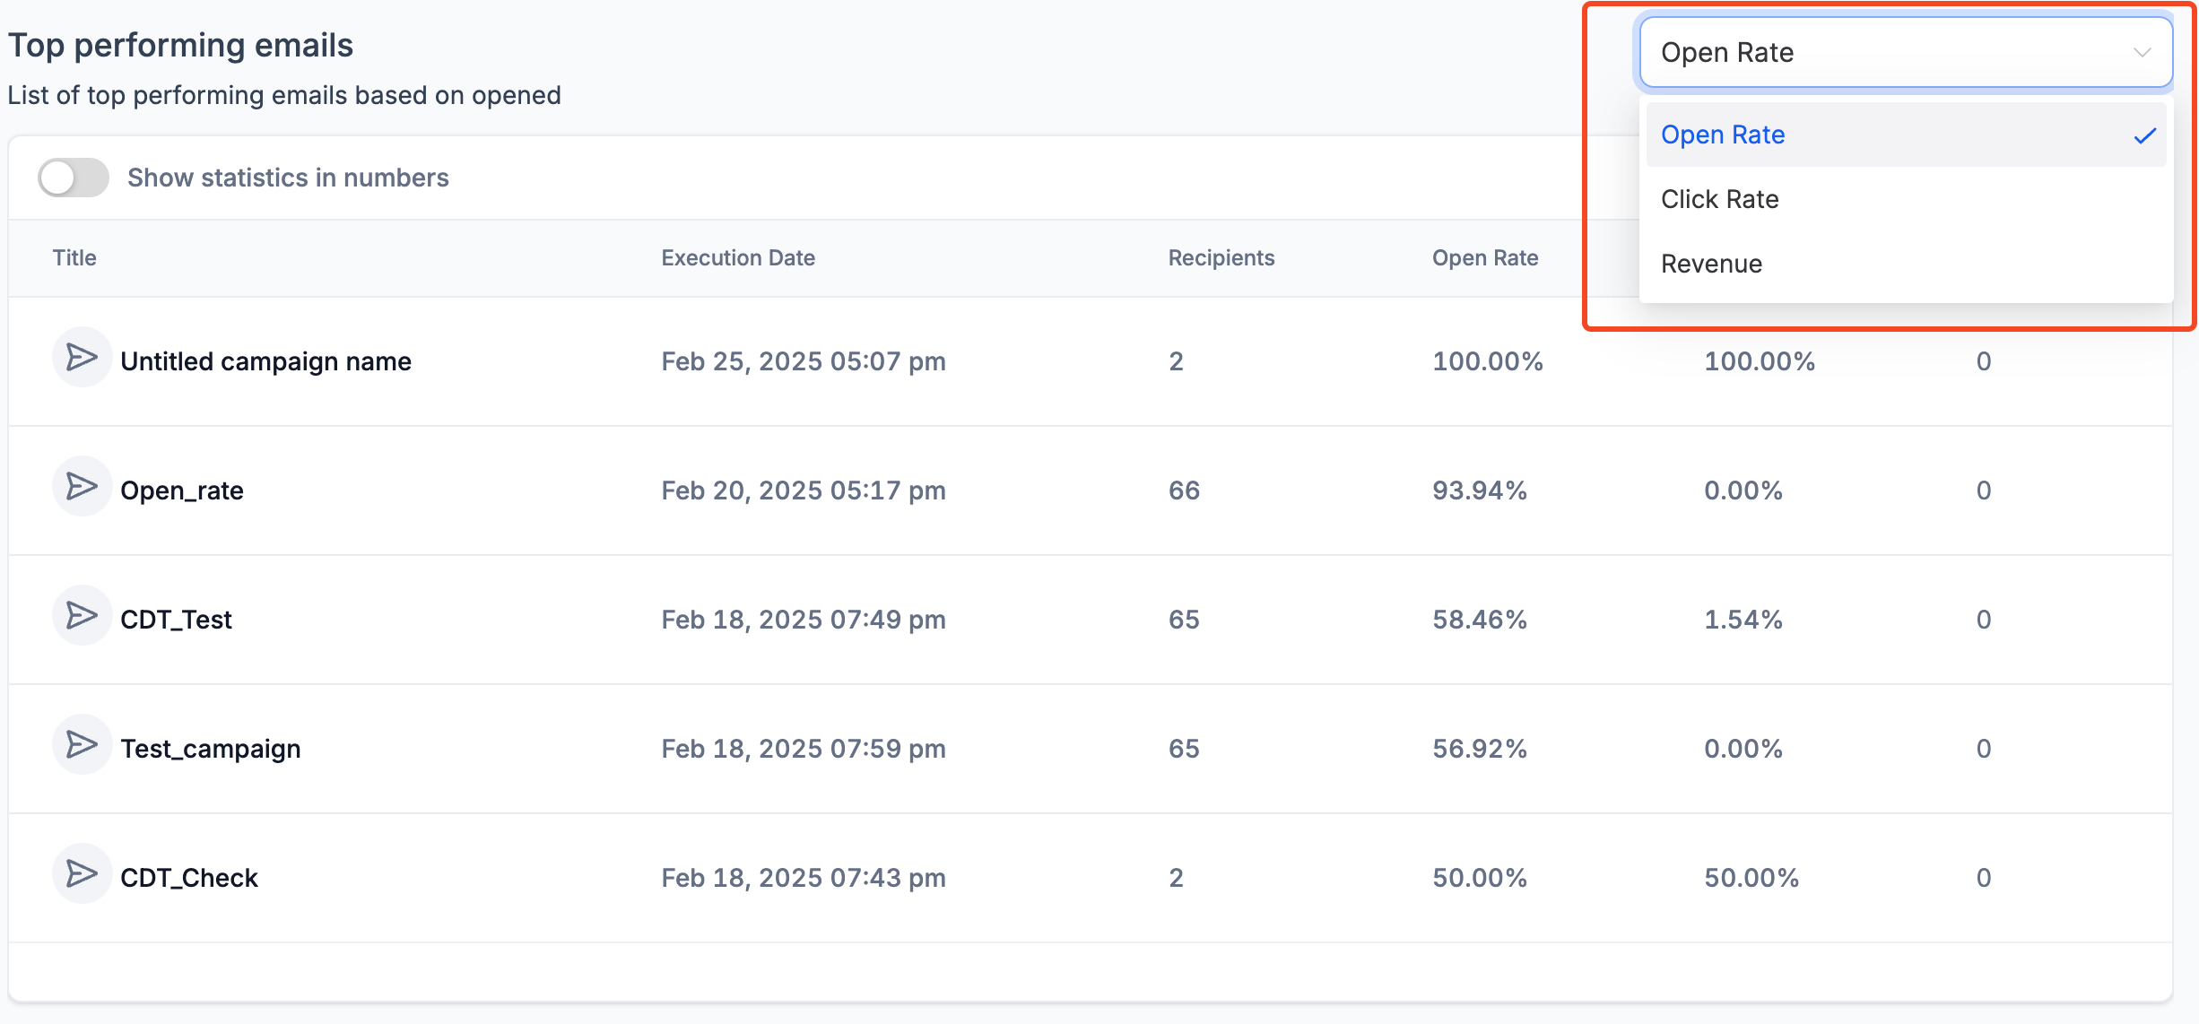Click send icon beside CDT_Check campaign
Viewport: 2199px width, 1024px height.
(82, 874)
